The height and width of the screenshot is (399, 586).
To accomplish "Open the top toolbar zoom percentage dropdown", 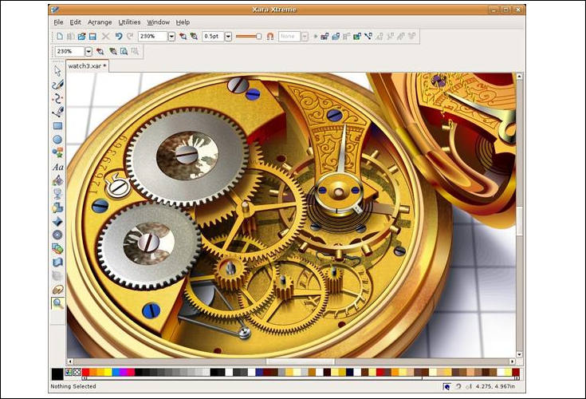I will (x=171, y=36).
